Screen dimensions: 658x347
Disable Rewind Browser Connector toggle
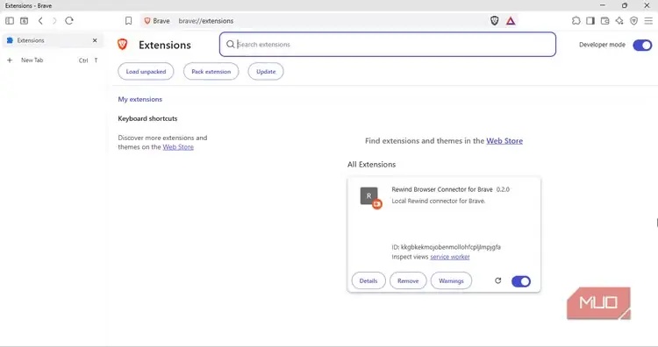[521, 281]
